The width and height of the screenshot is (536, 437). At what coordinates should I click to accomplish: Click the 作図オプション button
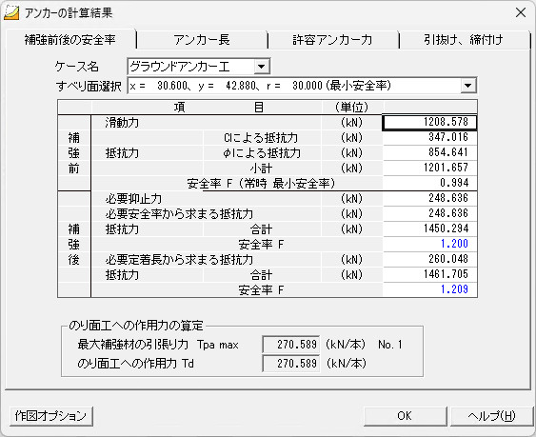point(50,416)
